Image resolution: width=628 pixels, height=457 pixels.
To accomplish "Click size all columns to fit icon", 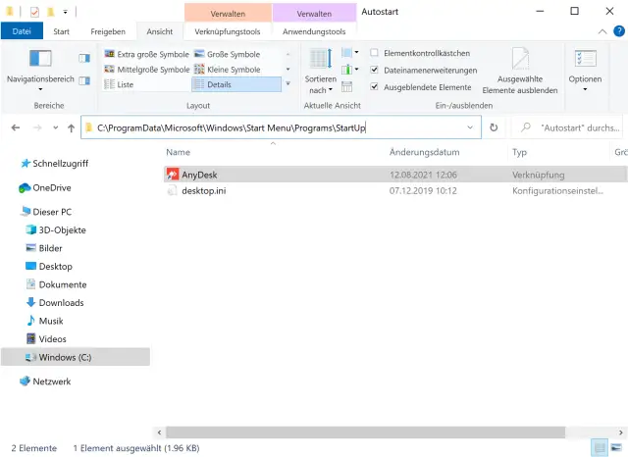I will (x=346, y=86).
